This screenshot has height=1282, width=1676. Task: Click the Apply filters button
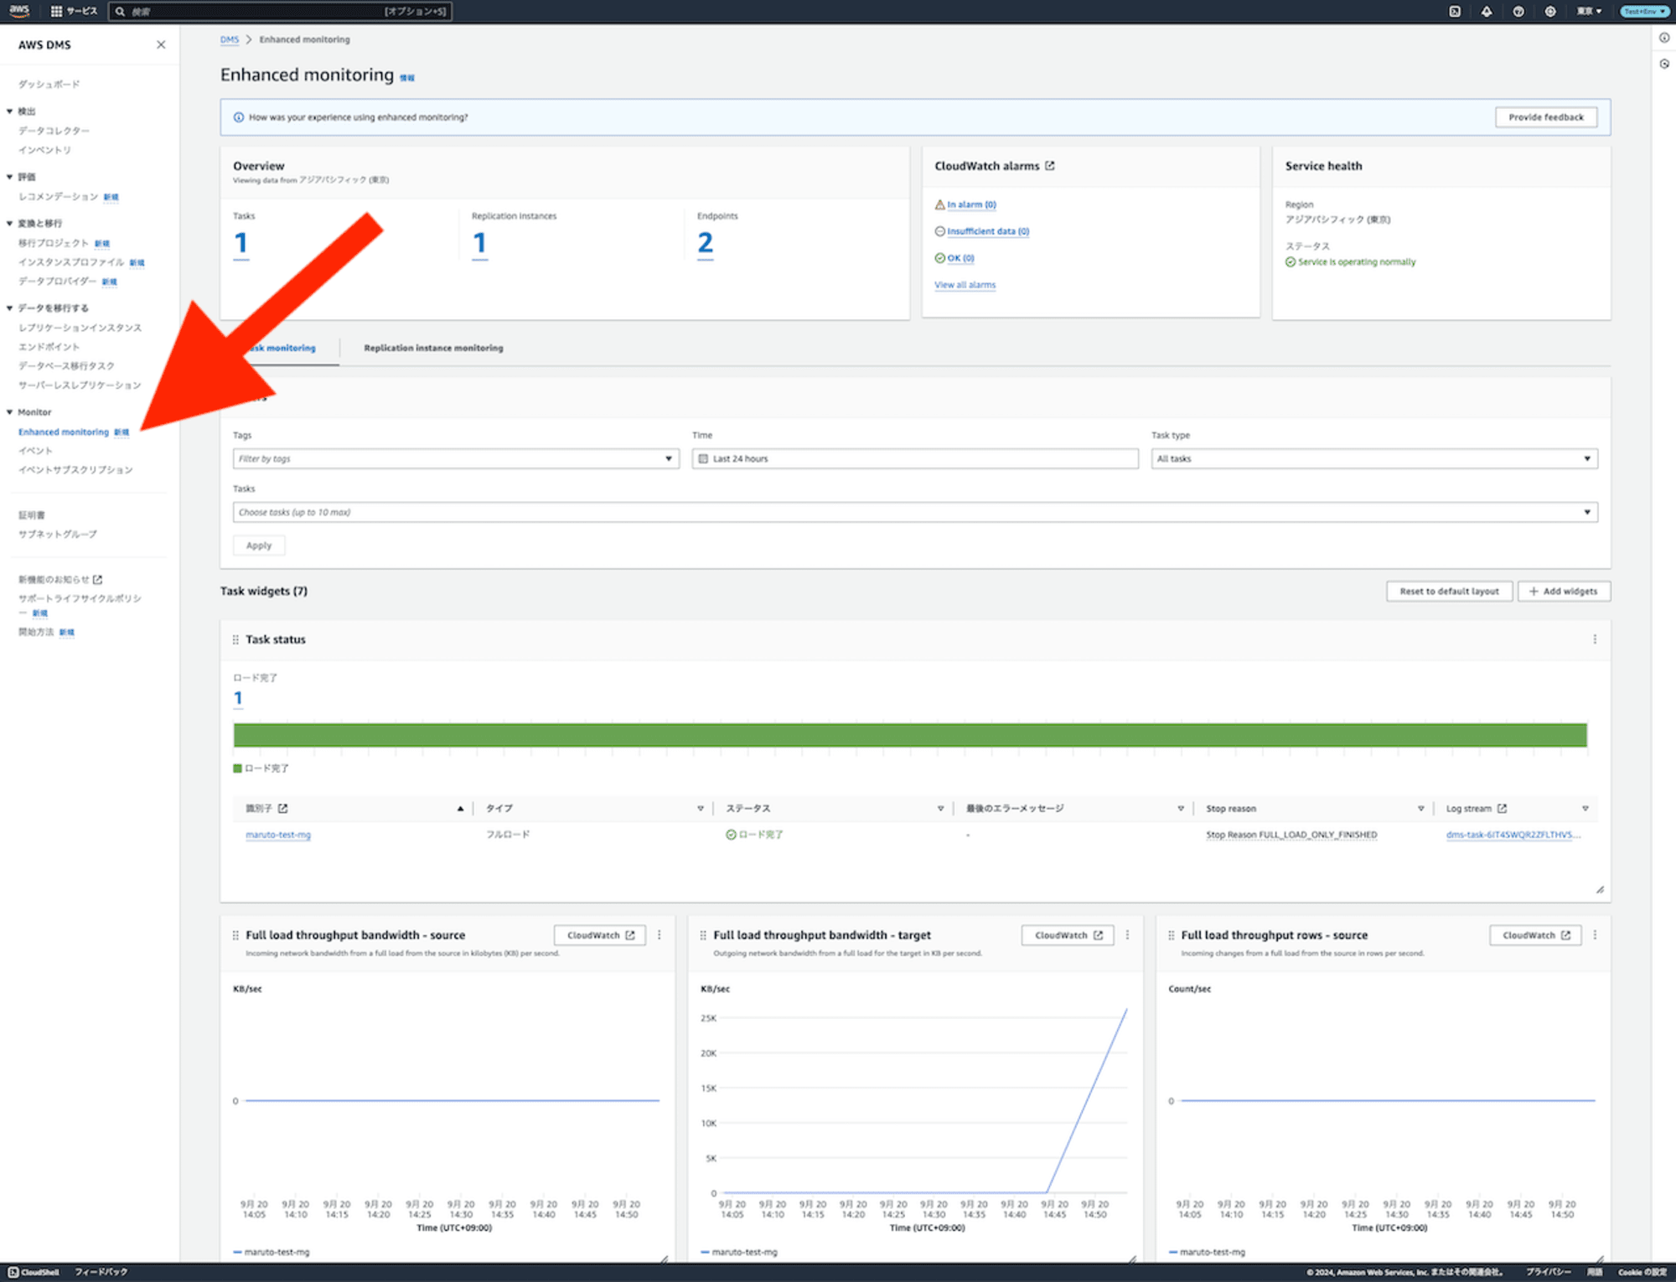click(x=259, y=545)
